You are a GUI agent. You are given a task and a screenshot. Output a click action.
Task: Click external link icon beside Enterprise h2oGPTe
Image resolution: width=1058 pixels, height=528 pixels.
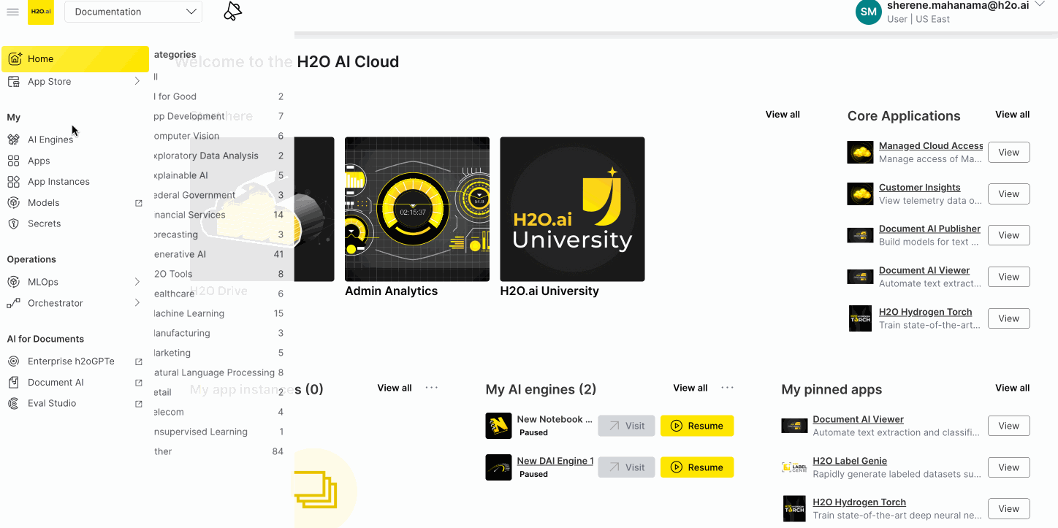139,361
